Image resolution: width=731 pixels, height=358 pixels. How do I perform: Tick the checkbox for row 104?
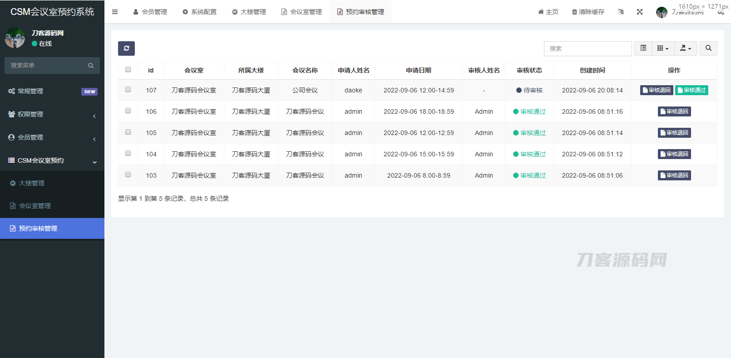tap(128, 154)
